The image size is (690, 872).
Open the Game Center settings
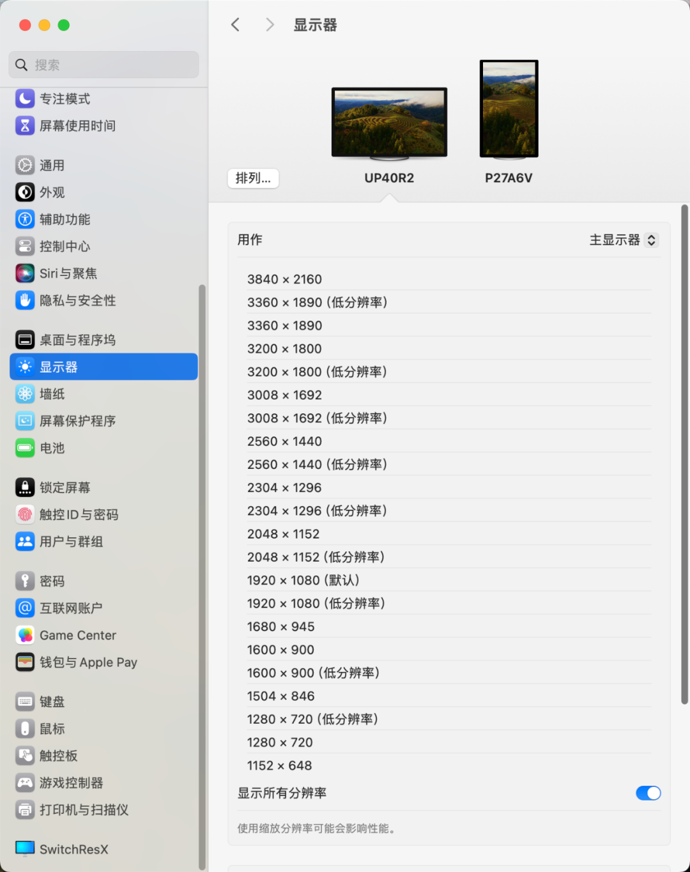pyautogui.click(x=77, y=635)
